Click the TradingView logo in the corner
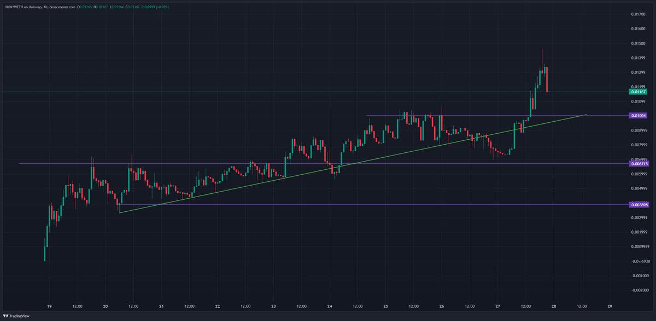 tap(16, 316)
